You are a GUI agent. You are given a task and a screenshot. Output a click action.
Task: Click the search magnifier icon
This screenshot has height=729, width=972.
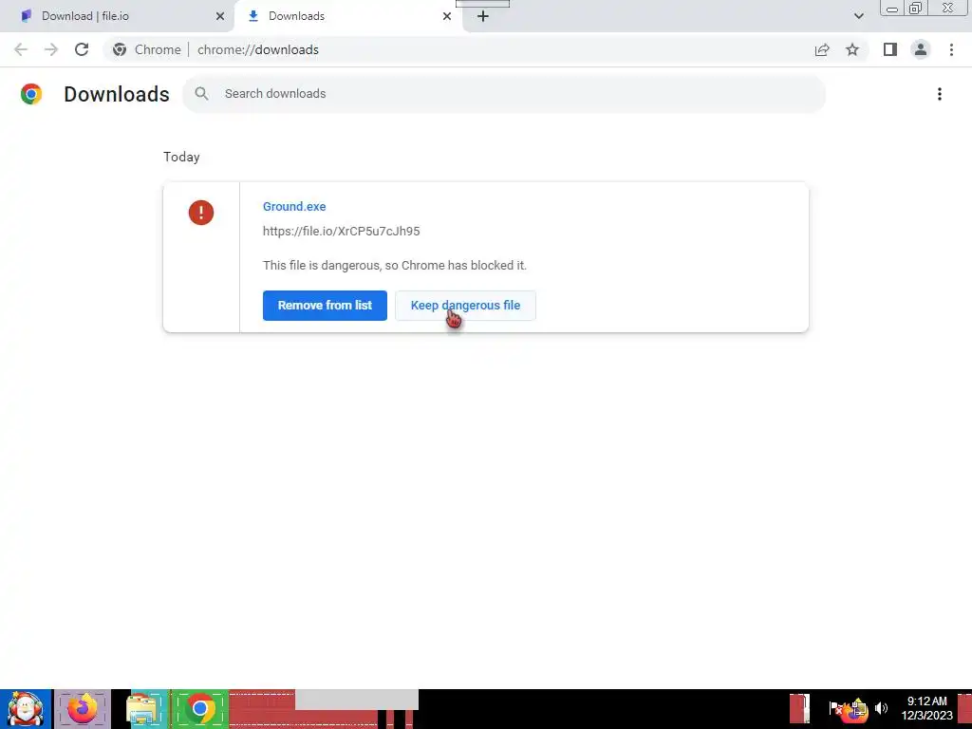(x=201, y=94)
